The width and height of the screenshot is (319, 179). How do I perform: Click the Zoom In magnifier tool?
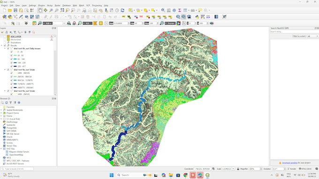[x=51, y=10]
